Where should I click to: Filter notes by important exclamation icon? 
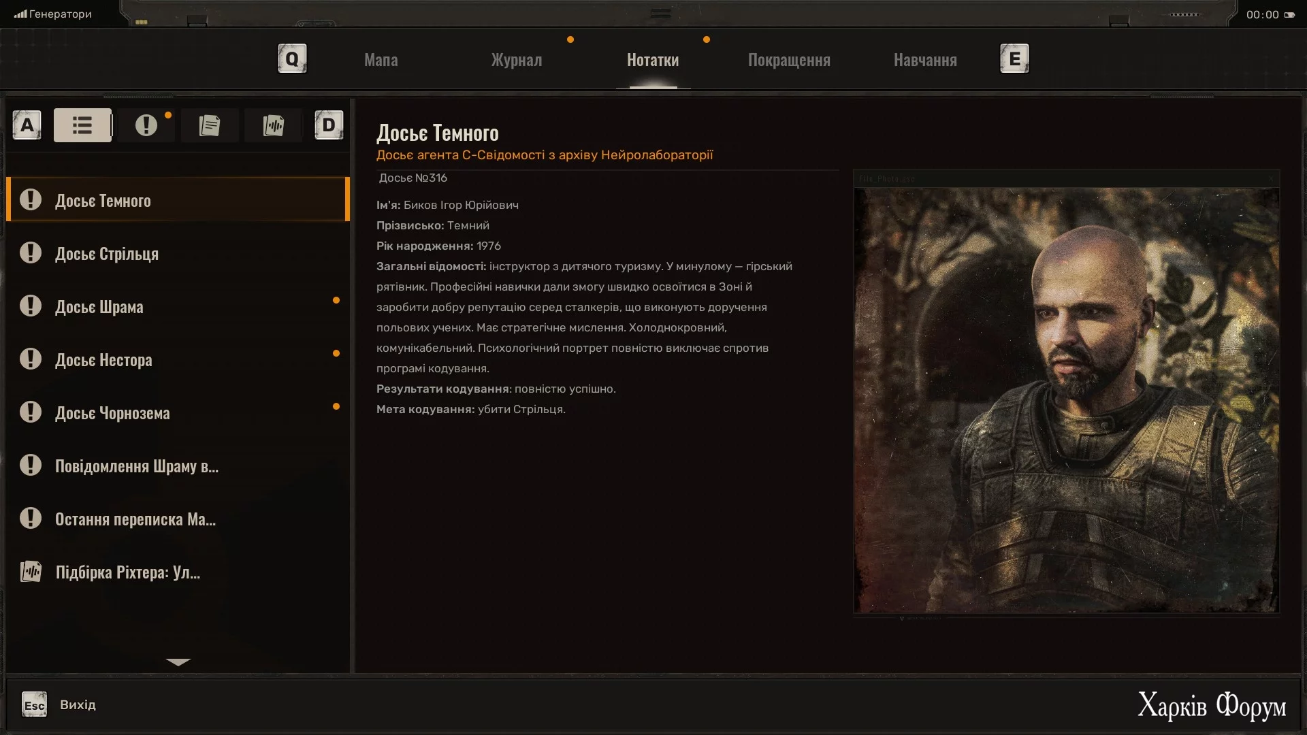(x=146, y=125)
